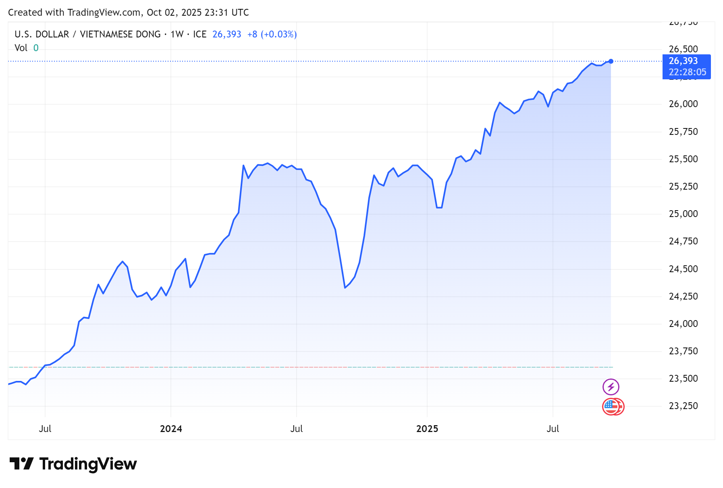Click the blue last-price dot on the chart
Screen dimensions: 723x488
point(611,61)
